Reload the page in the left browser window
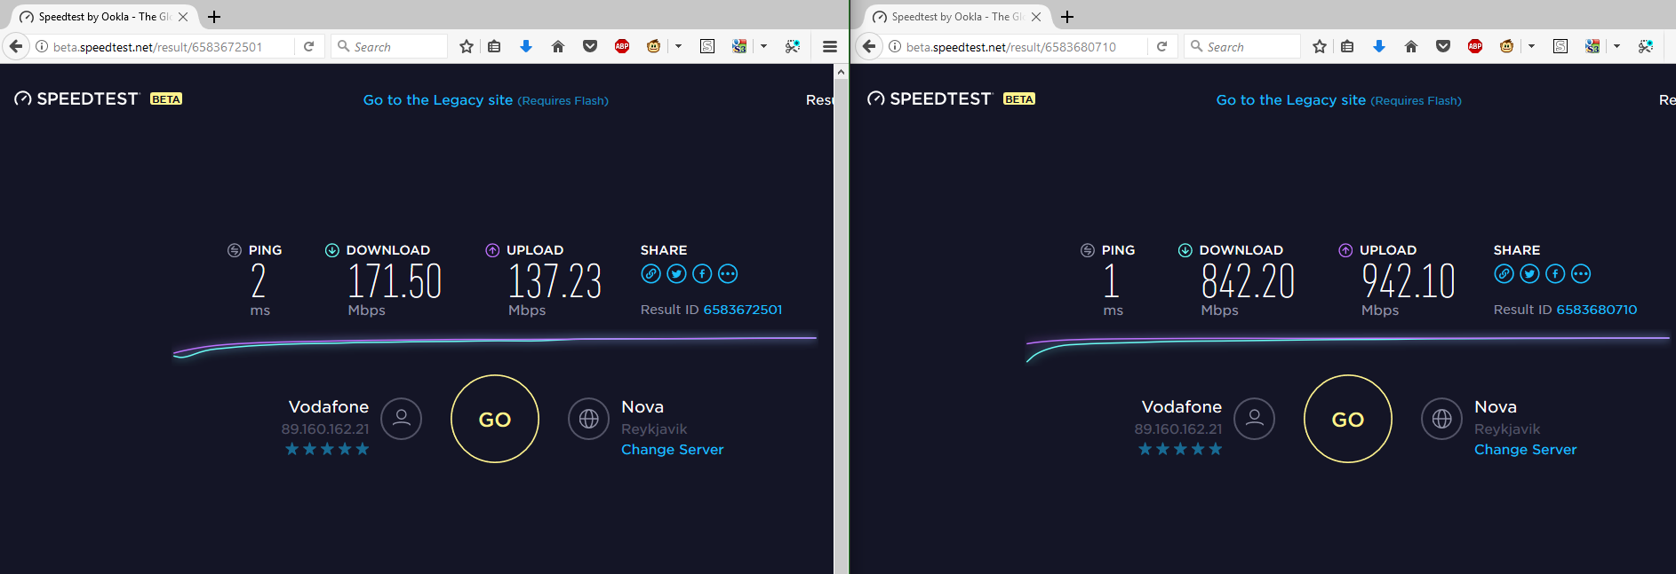Viewport: 1676px width, 574px height. click(308, 46)
